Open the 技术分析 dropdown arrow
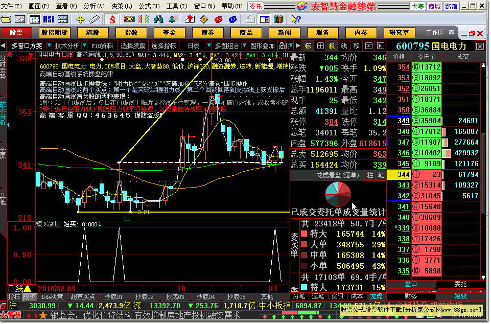This screenshot has height=324, width=491. coord(84,46)
